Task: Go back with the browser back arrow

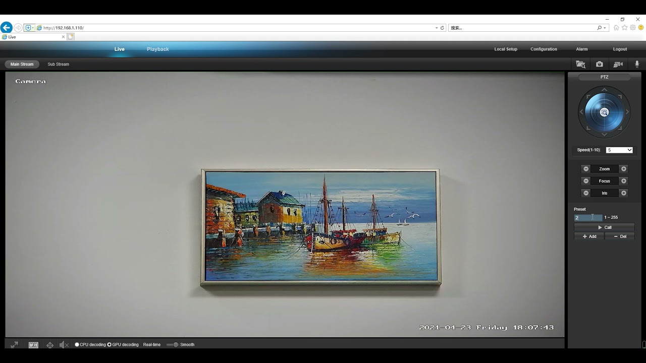Action: click(7, 28)
